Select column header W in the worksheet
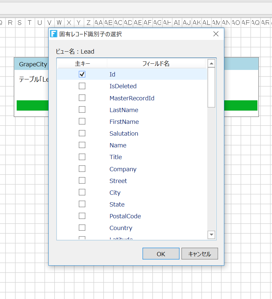Screen dimensions: 272x299 [59, 23]
